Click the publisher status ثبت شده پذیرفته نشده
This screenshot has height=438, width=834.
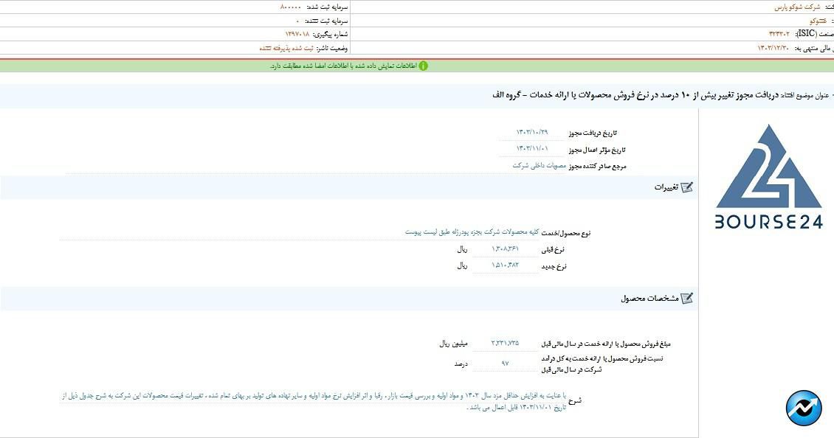pos(286,48)
